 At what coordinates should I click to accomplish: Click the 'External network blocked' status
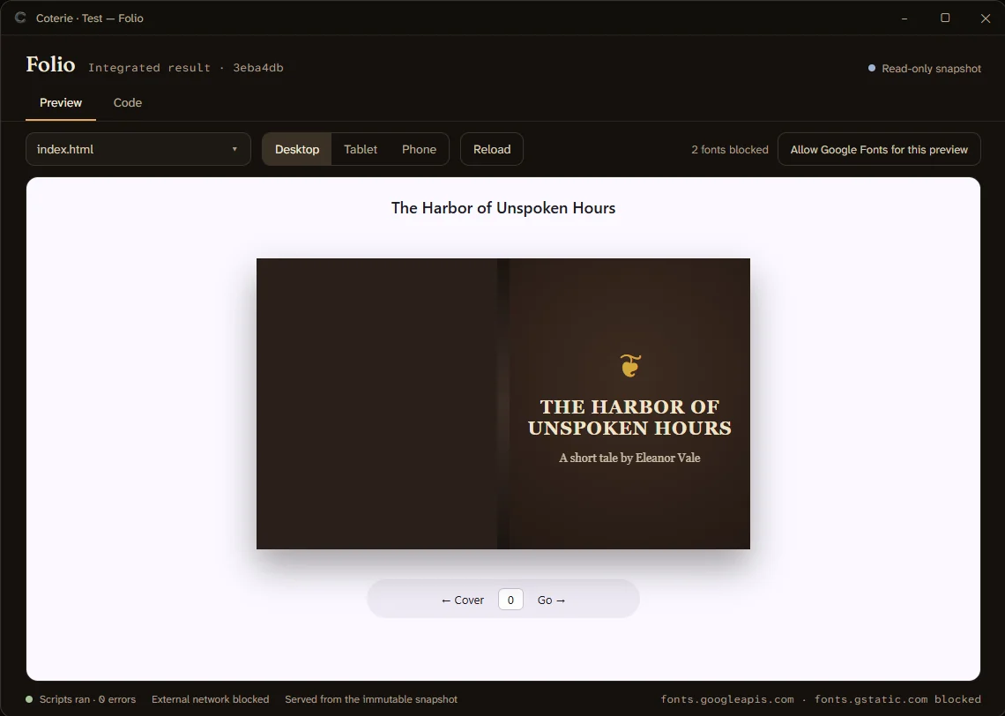pyautogui.click(x=210, y=699)
